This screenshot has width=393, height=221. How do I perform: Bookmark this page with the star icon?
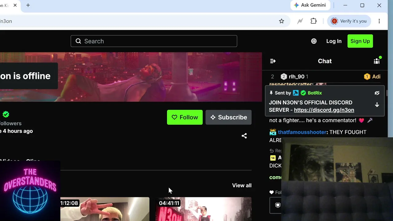[282, 21]
